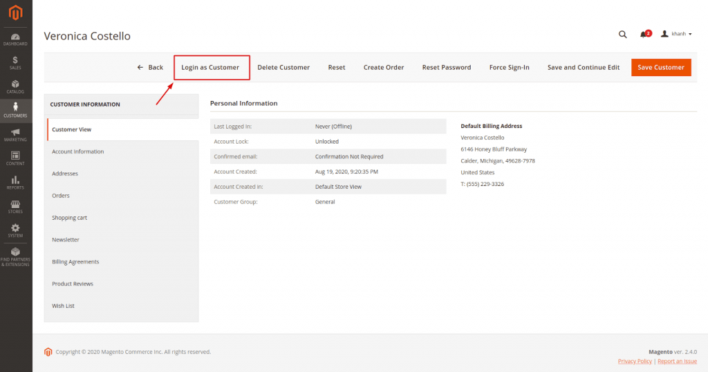Screen dimensions: 708x372
Task: Select the Account Information tab
Action: tap(123, 151)
